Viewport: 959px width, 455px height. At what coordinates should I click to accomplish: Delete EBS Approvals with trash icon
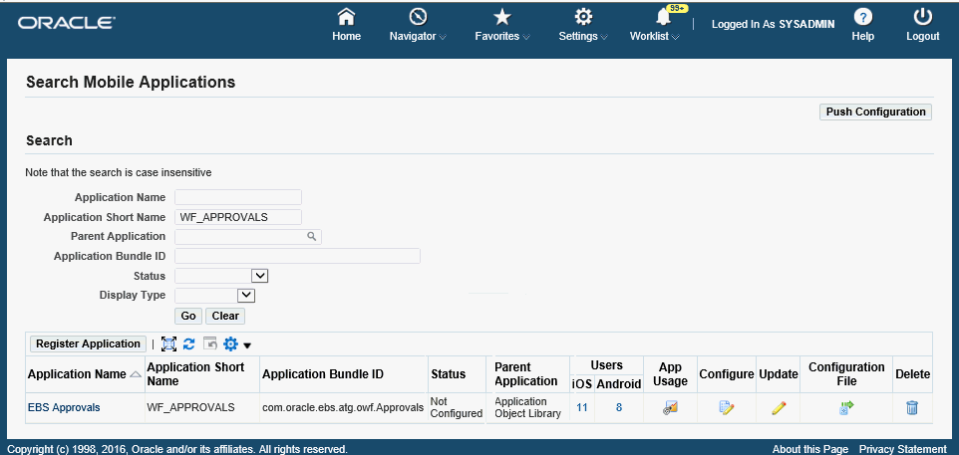[912, 408]
